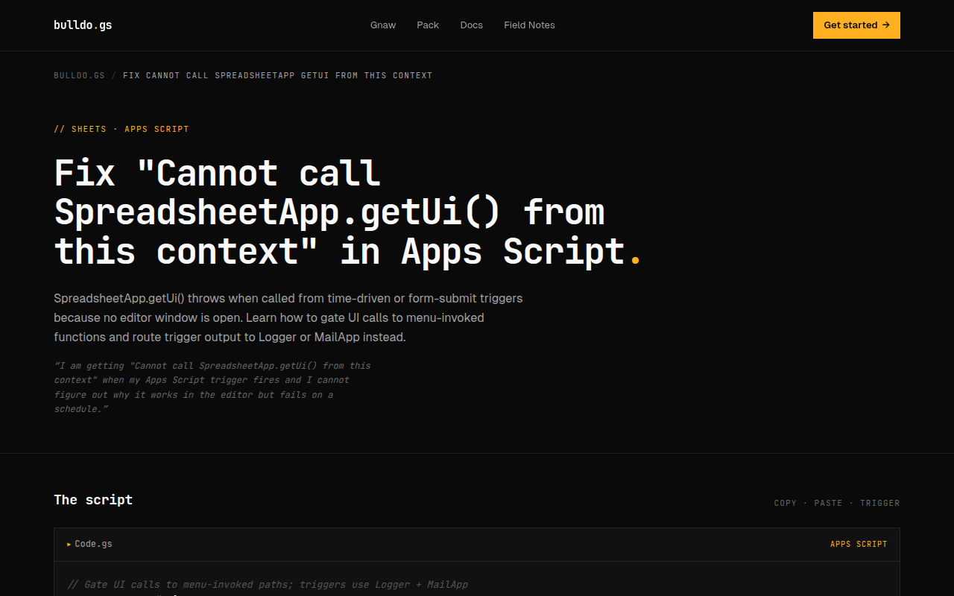
Task: Click the 'COPY · PASTE · TRIGGER' label
Action: click(837, 503)
